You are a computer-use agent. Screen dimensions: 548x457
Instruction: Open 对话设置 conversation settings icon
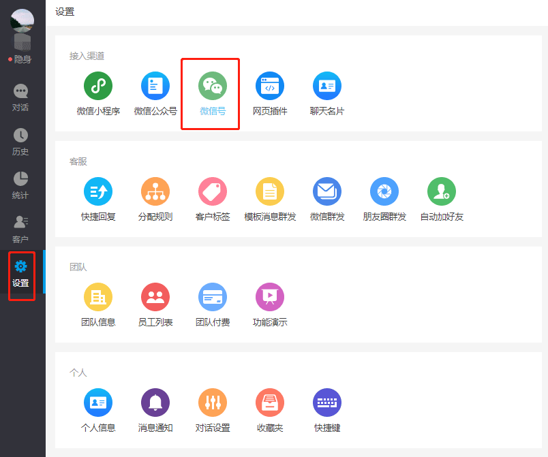click(213, 403)
